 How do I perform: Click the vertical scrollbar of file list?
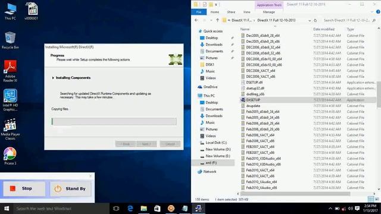point(379,95)
